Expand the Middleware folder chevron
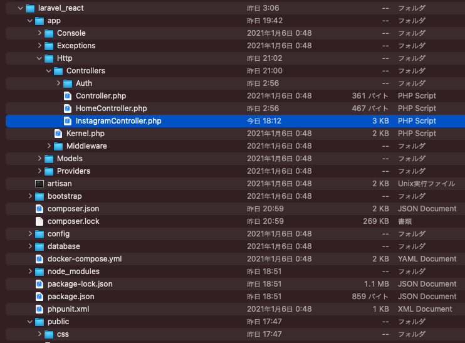The image size is (465, 343). (x=49, y=145)
